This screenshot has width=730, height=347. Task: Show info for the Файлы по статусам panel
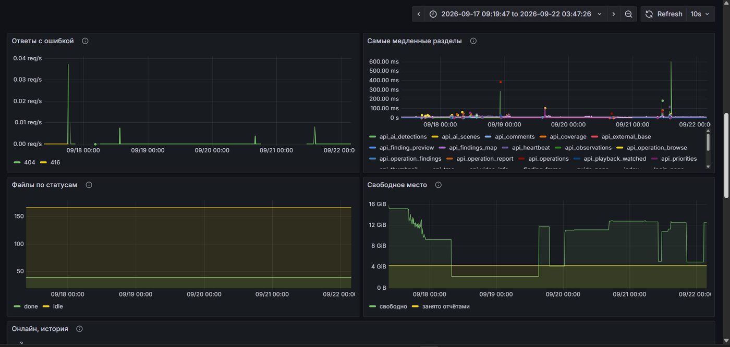[x=89, y=185]
